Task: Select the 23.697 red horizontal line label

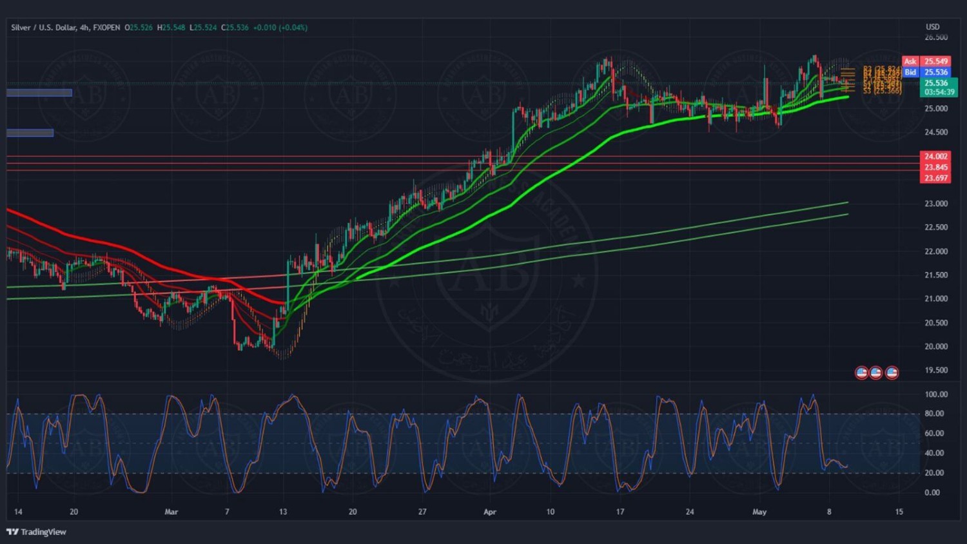Action: coord(935,178)
